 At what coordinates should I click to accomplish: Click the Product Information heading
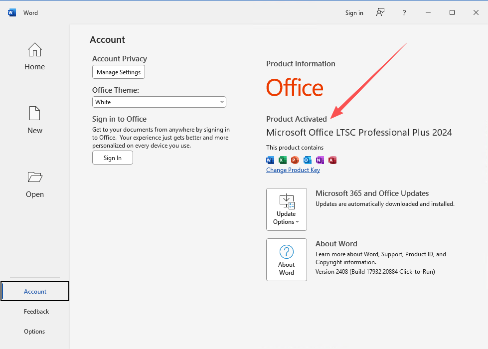point(301,64)
